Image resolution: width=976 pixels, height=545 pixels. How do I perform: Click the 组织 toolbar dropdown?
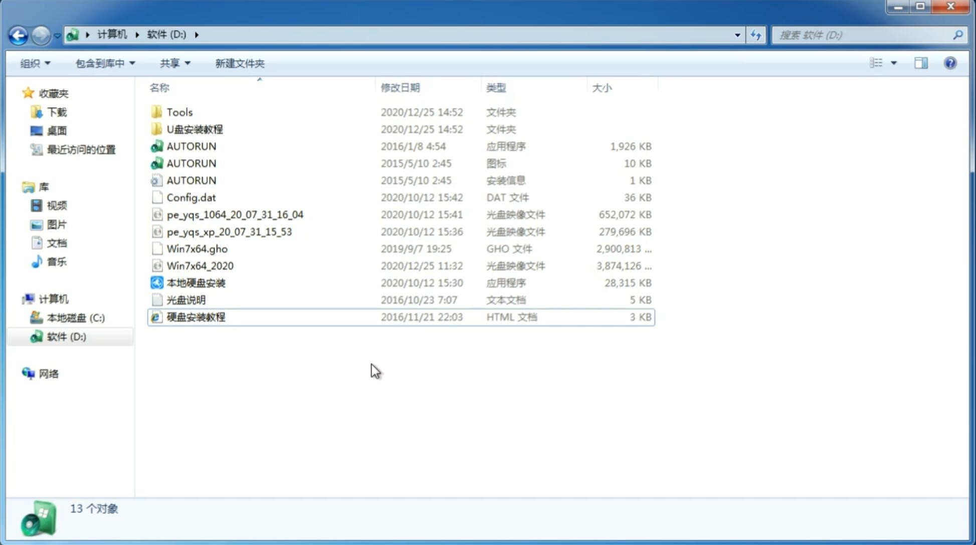pos(36,63)
